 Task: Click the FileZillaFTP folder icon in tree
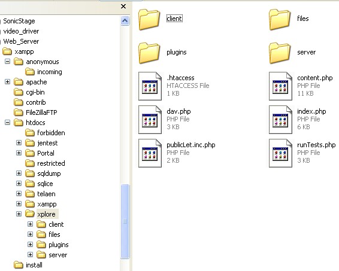(19, 112)
